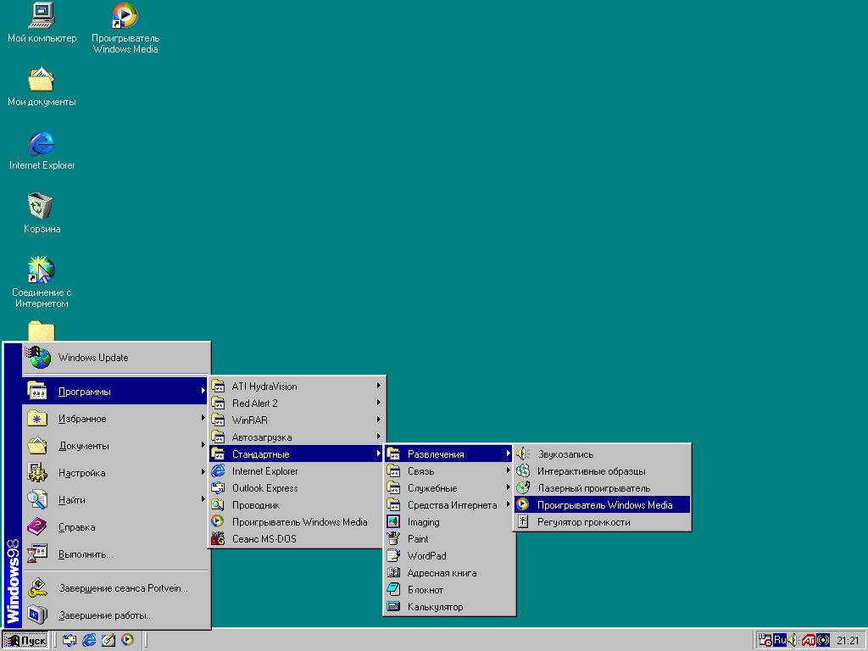Expand the WinRAR program folder
Screen dimensions: 868x651
[296, 420]
